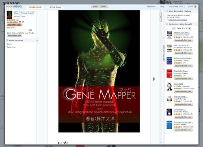
Task: Open The Shift: The... book link
Action: pos(181,71)
